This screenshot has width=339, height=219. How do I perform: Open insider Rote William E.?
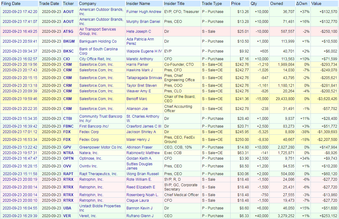pos(139,179)
